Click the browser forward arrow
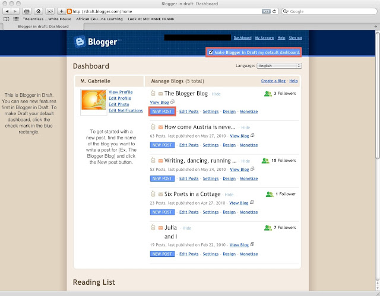This screenshot has width=380, height=296. point(15,11)
